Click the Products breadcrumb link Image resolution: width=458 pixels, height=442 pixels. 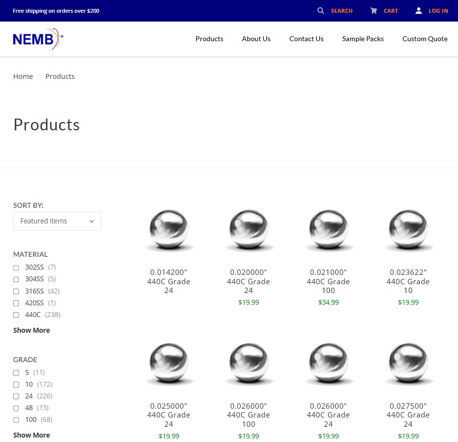click(60, 76)
